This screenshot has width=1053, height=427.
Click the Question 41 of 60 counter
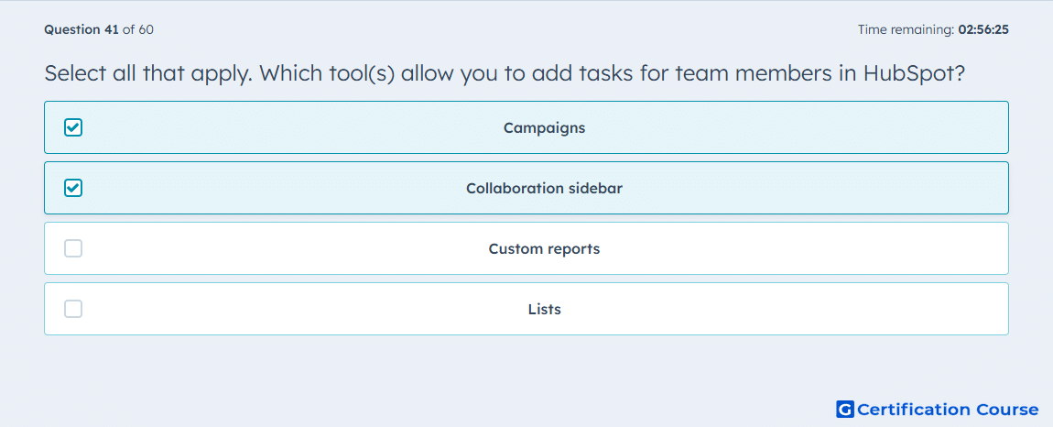99,29
